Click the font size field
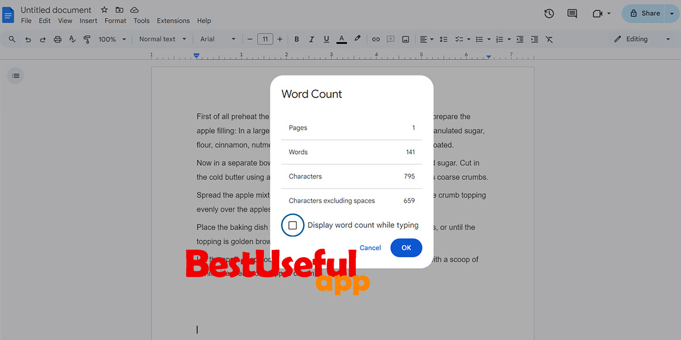 [265, 39]
